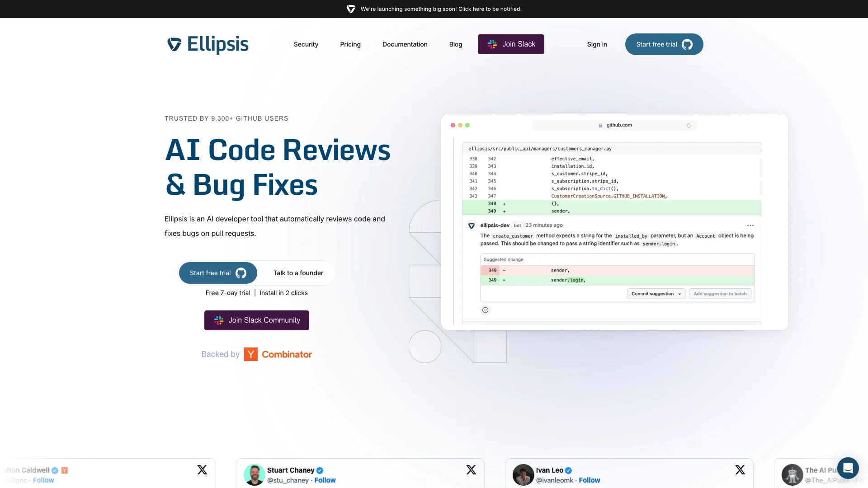
Task: Click the shield icon in the announcement banner
Action: point(351,9)
